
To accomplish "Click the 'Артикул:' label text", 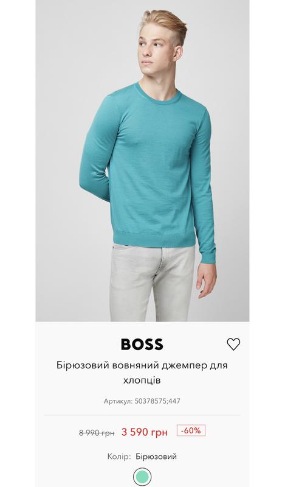I will tap(118, 401).
